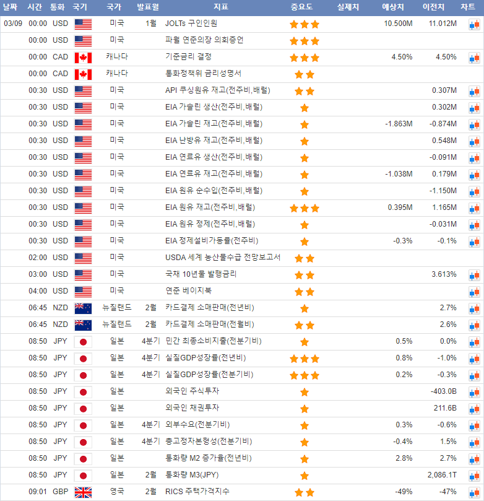484x501 pixels.
Task: Click the 시간 column header
Action: click(36, 7)
